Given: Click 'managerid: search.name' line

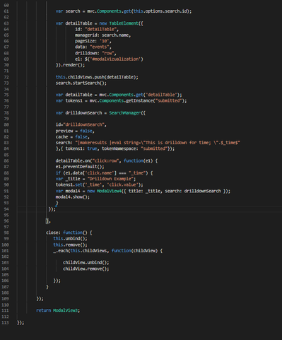Looking at the screenshot, I should (102, 35).
